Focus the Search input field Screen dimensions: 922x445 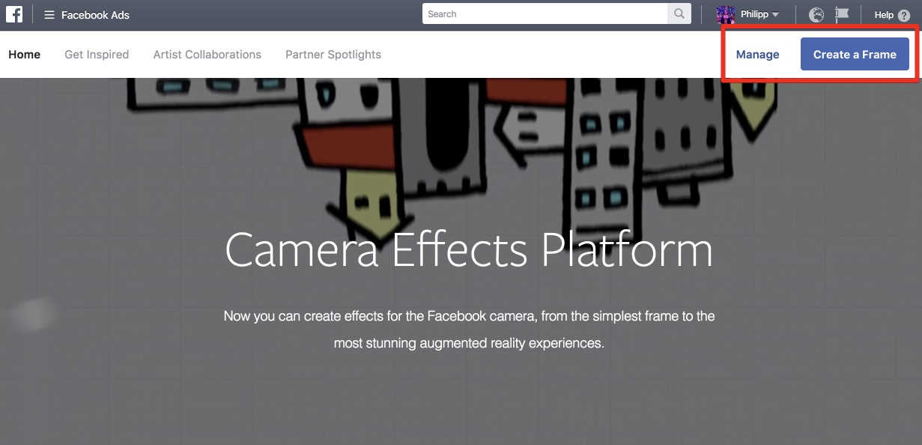545,14
